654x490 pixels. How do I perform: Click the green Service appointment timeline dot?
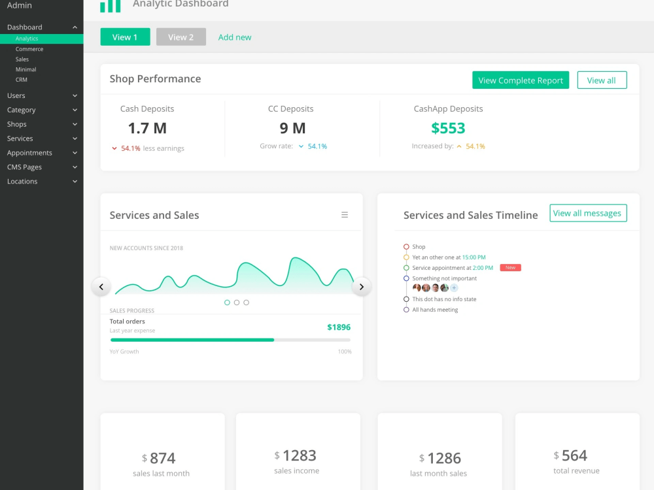(406, 267)
